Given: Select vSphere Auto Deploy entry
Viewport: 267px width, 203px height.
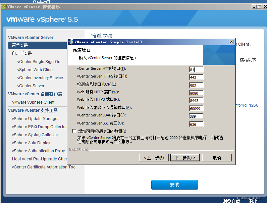Looking at the screenshot, I should pos(31,143).
